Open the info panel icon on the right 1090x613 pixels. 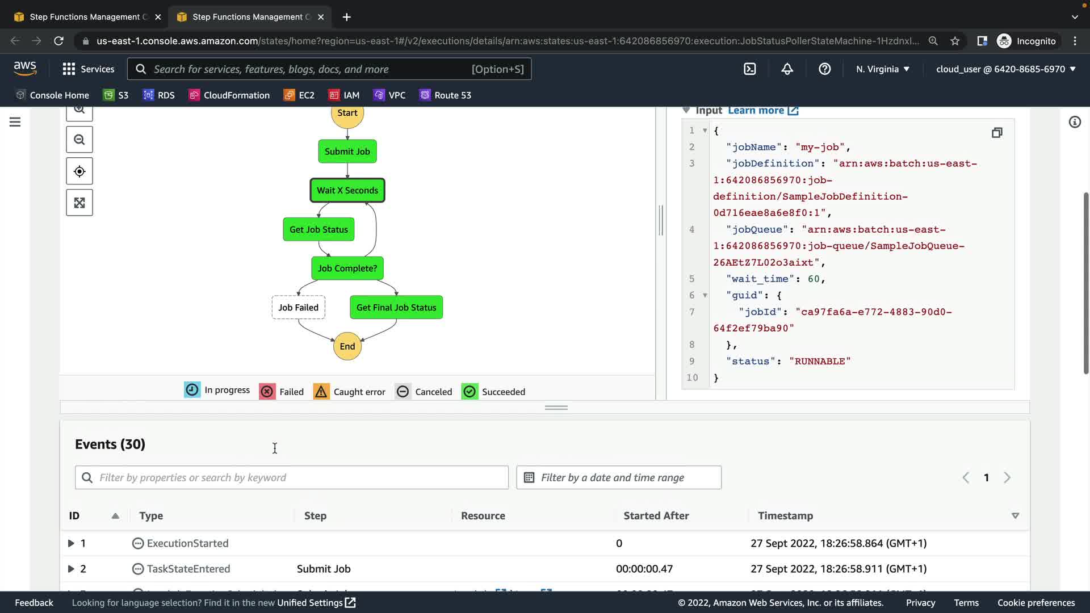[x=1075, y=122]
